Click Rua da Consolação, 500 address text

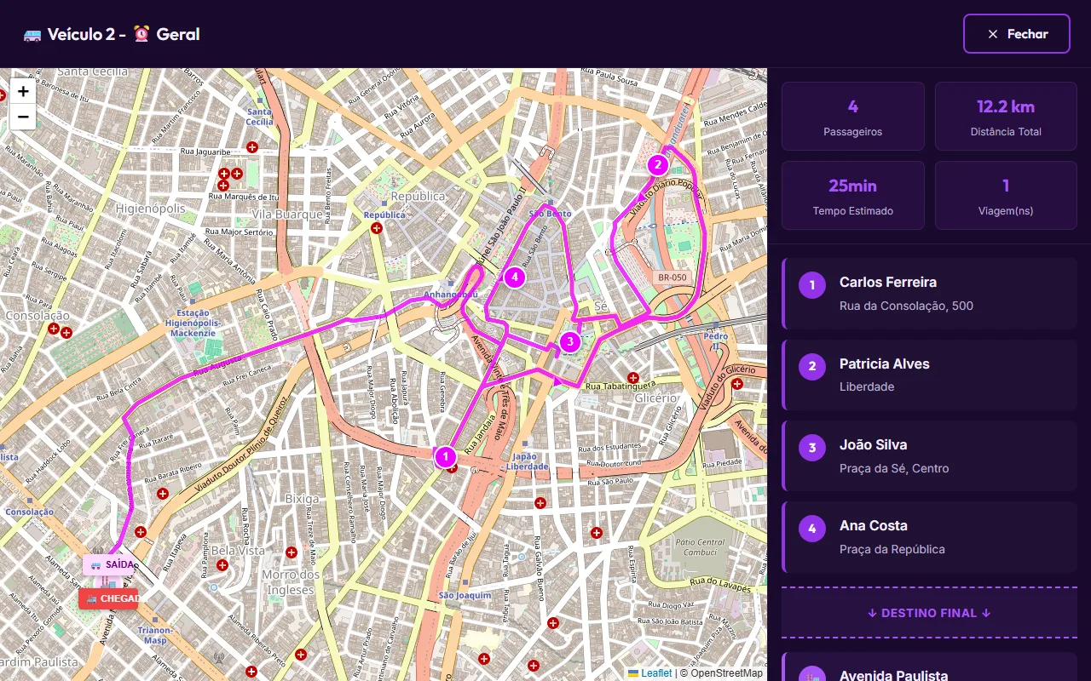(x=906, y=306)
